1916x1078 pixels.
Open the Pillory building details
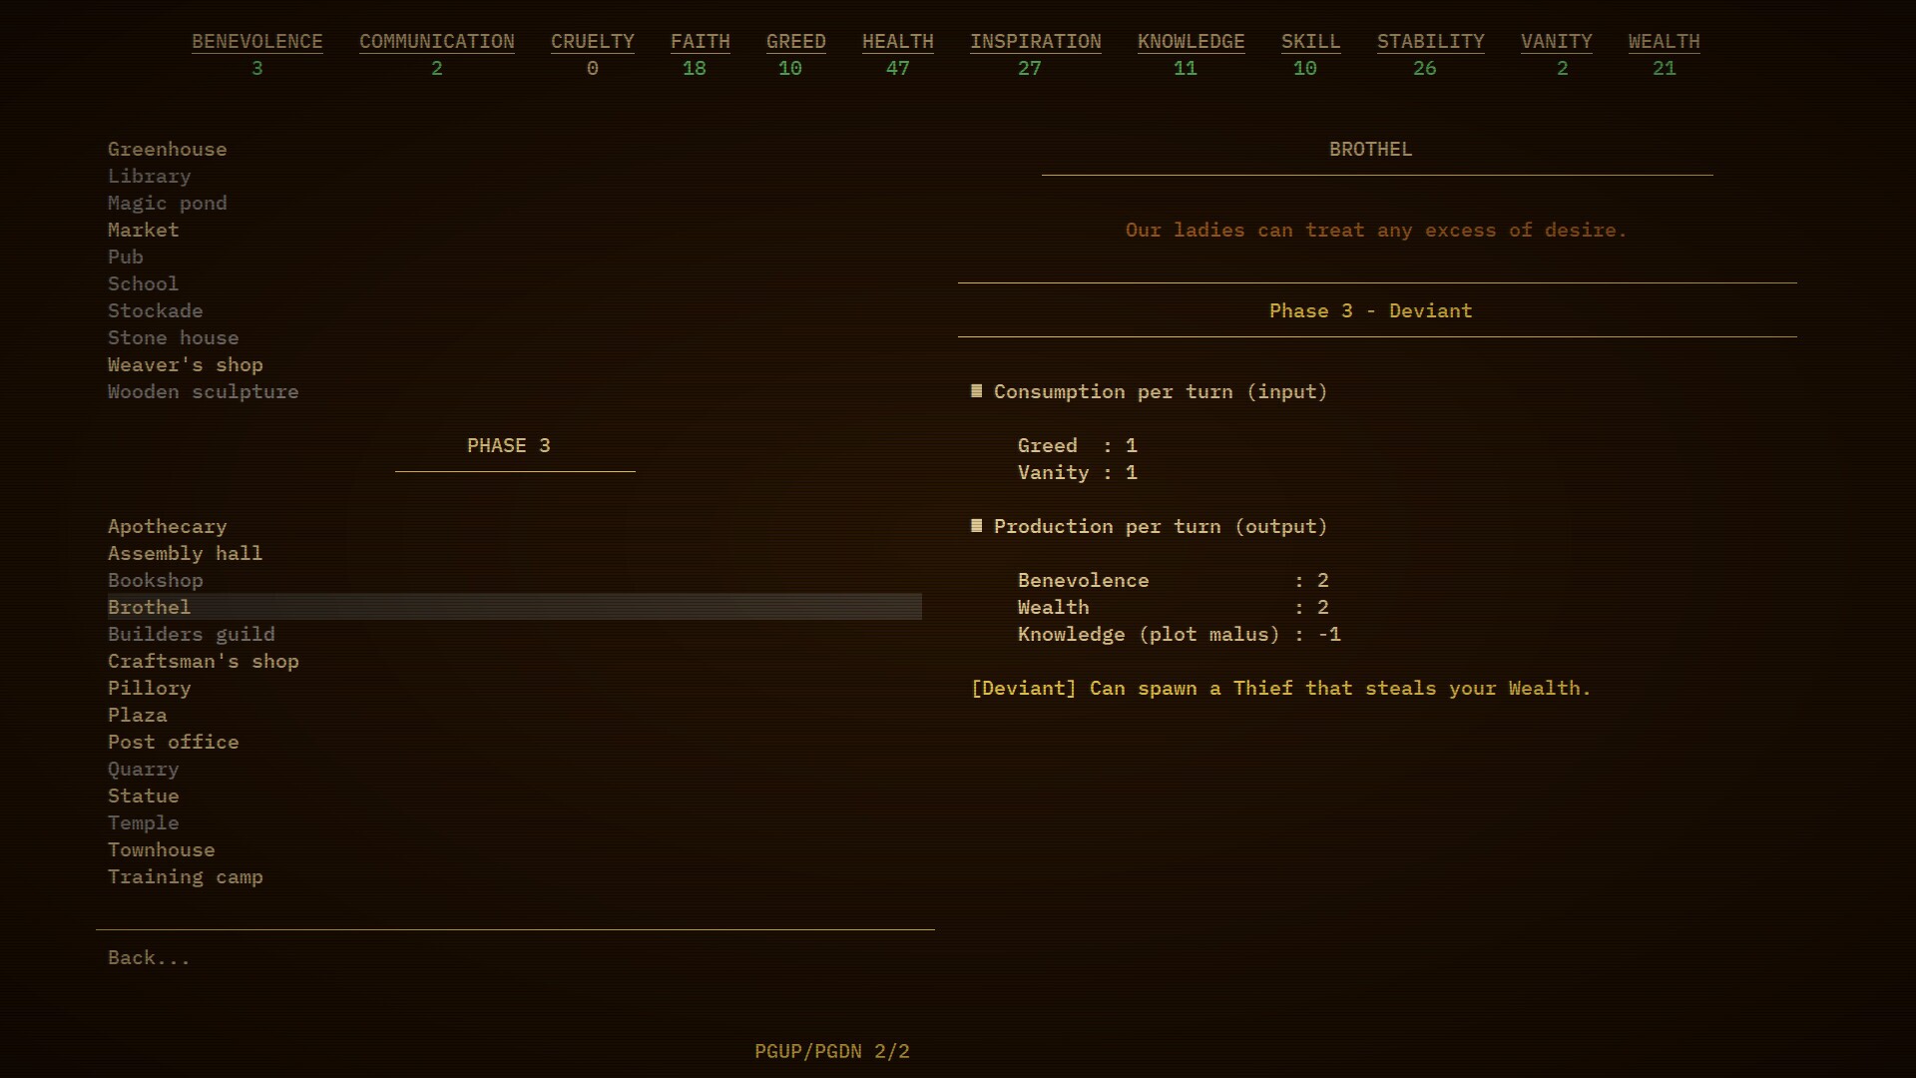[149, 688]
